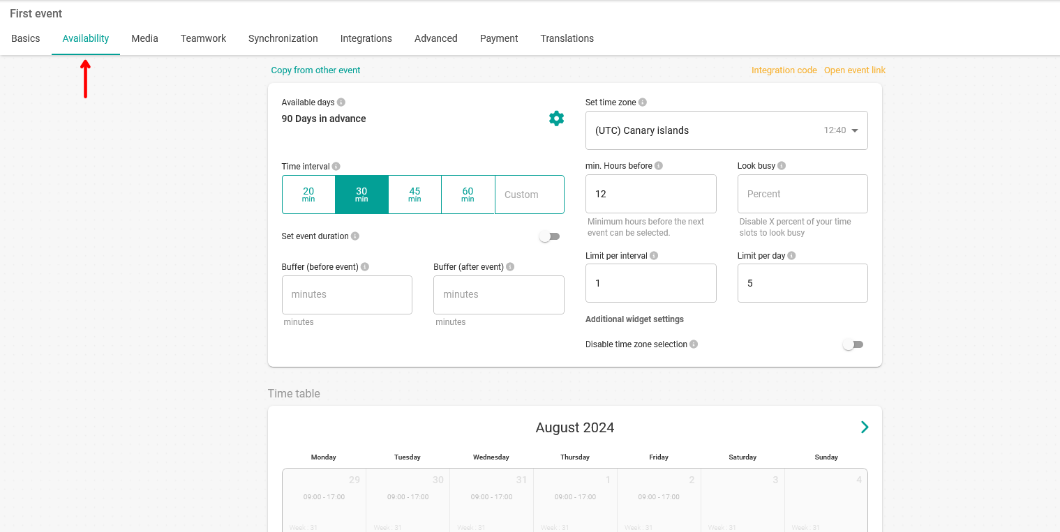Switch to the Media tab

(x=144, y=38)
